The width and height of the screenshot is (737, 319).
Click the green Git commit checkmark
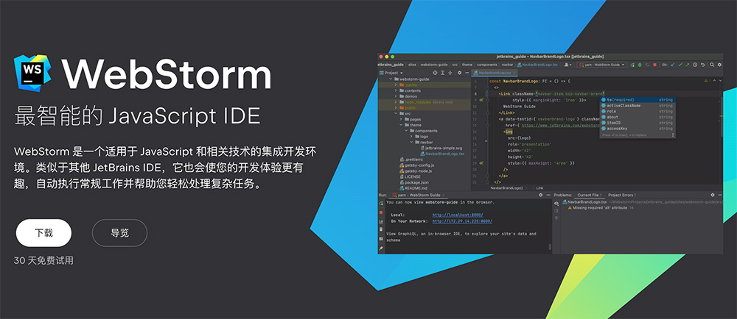(x=680, y=65)
